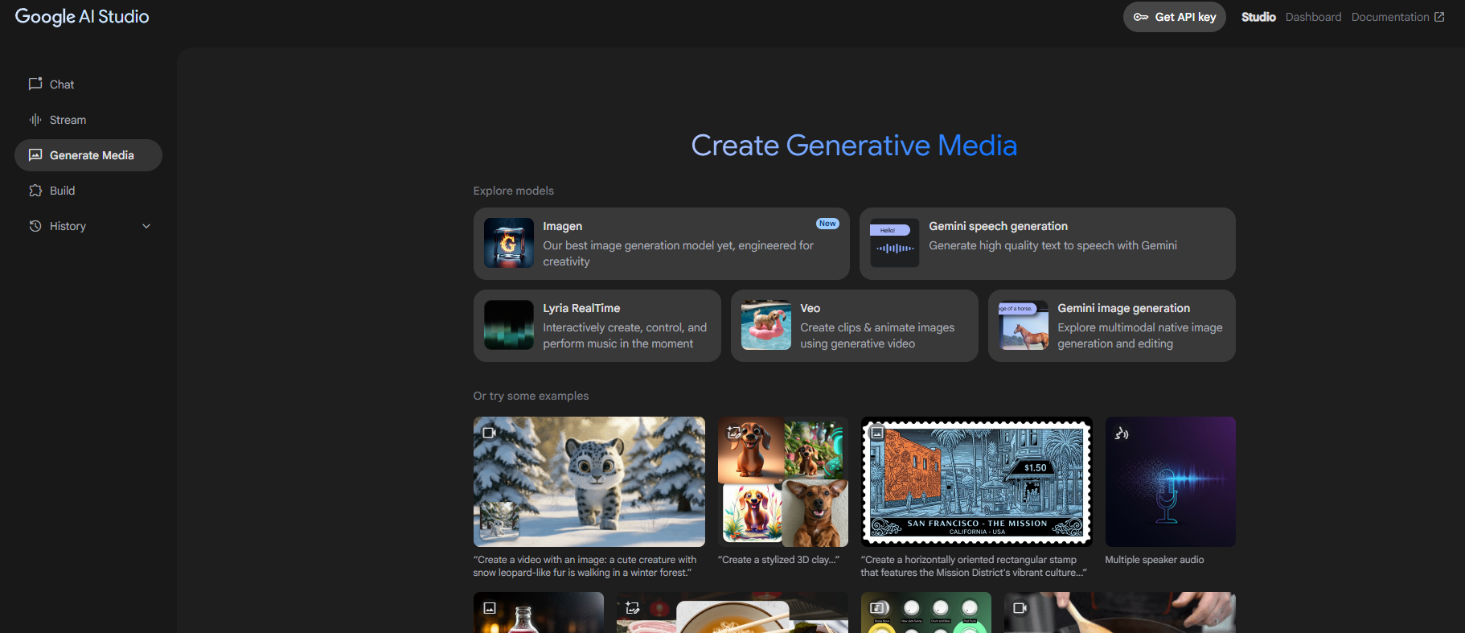Open the green knobs music example
Viewport: 1465px width, 633px height.
click(925, 613)
